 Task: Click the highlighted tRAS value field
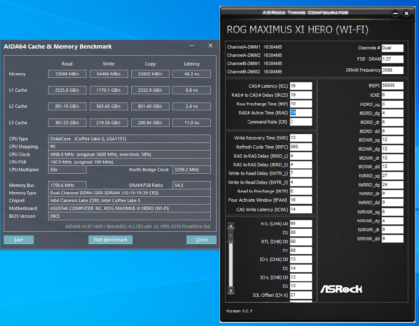click(301, 112)
